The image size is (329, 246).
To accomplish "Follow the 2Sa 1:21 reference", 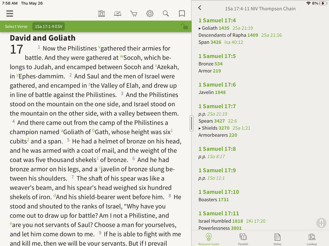I will [241, 128].
